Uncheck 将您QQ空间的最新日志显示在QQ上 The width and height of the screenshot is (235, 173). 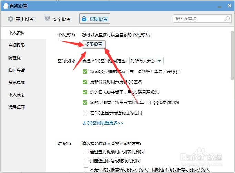[85, 71]
